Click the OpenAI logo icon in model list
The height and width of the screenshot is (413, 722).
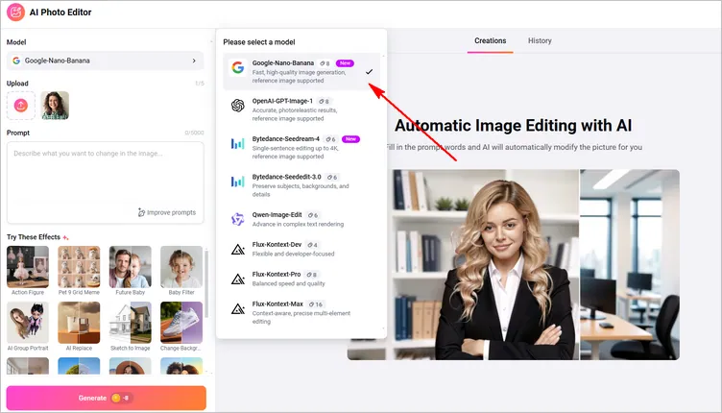[237, 106]
